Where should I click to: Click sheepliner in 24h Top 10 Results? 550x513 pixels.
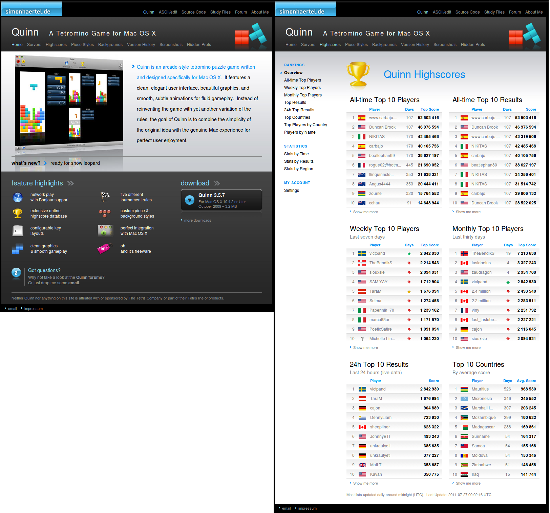click(380, 427)
